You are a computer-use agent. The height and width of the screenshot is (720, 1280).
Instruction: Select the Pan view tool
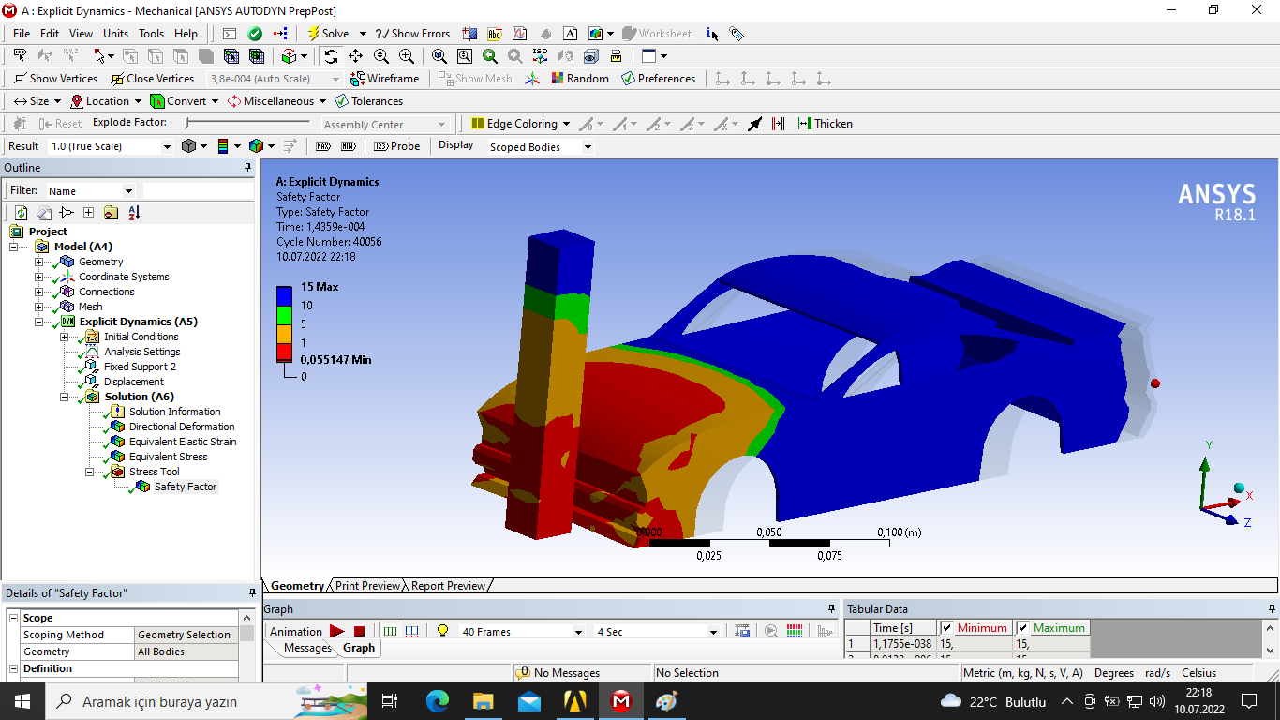point(356,56)
